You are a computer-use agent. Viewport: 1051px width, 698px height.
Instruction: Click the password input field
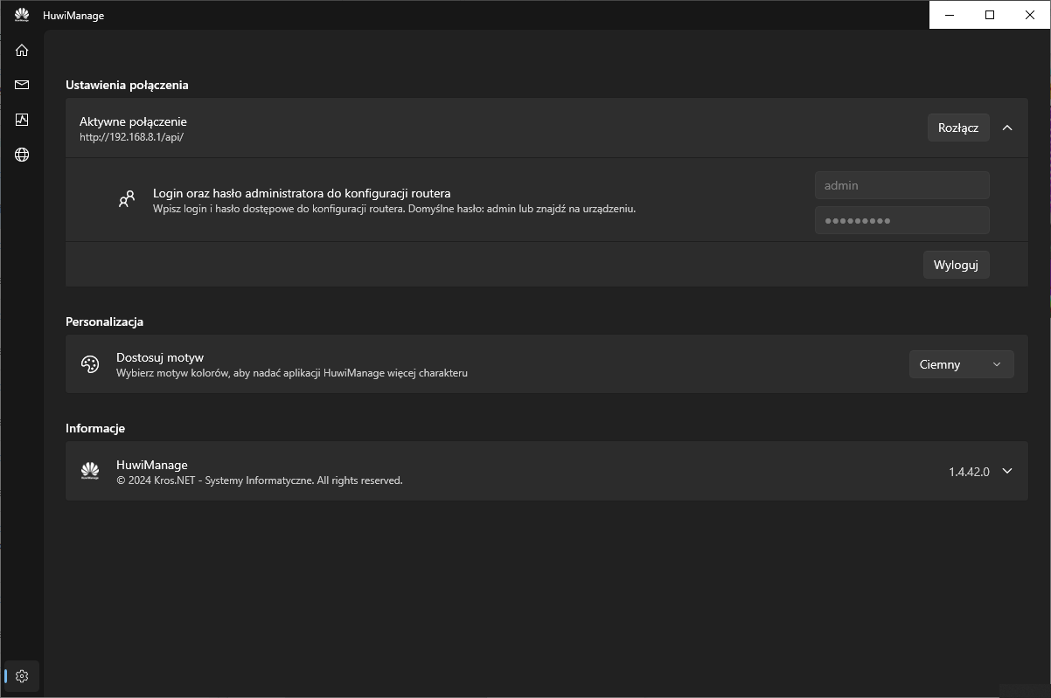click(901, 220)
